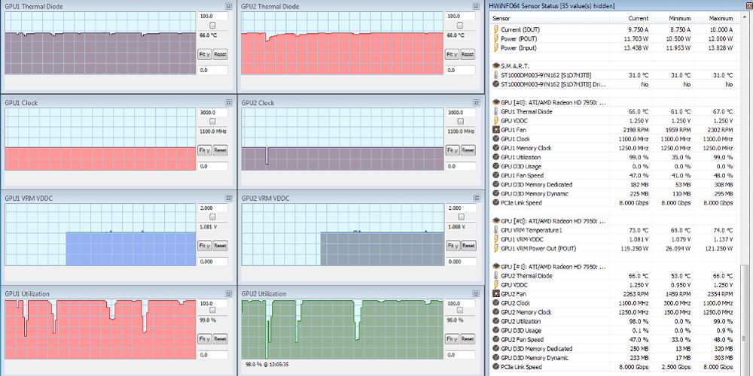753x376 pixels.
Task: Toggle the checkbox in GPU1 Clock graph
Action: tap(213, 121)
